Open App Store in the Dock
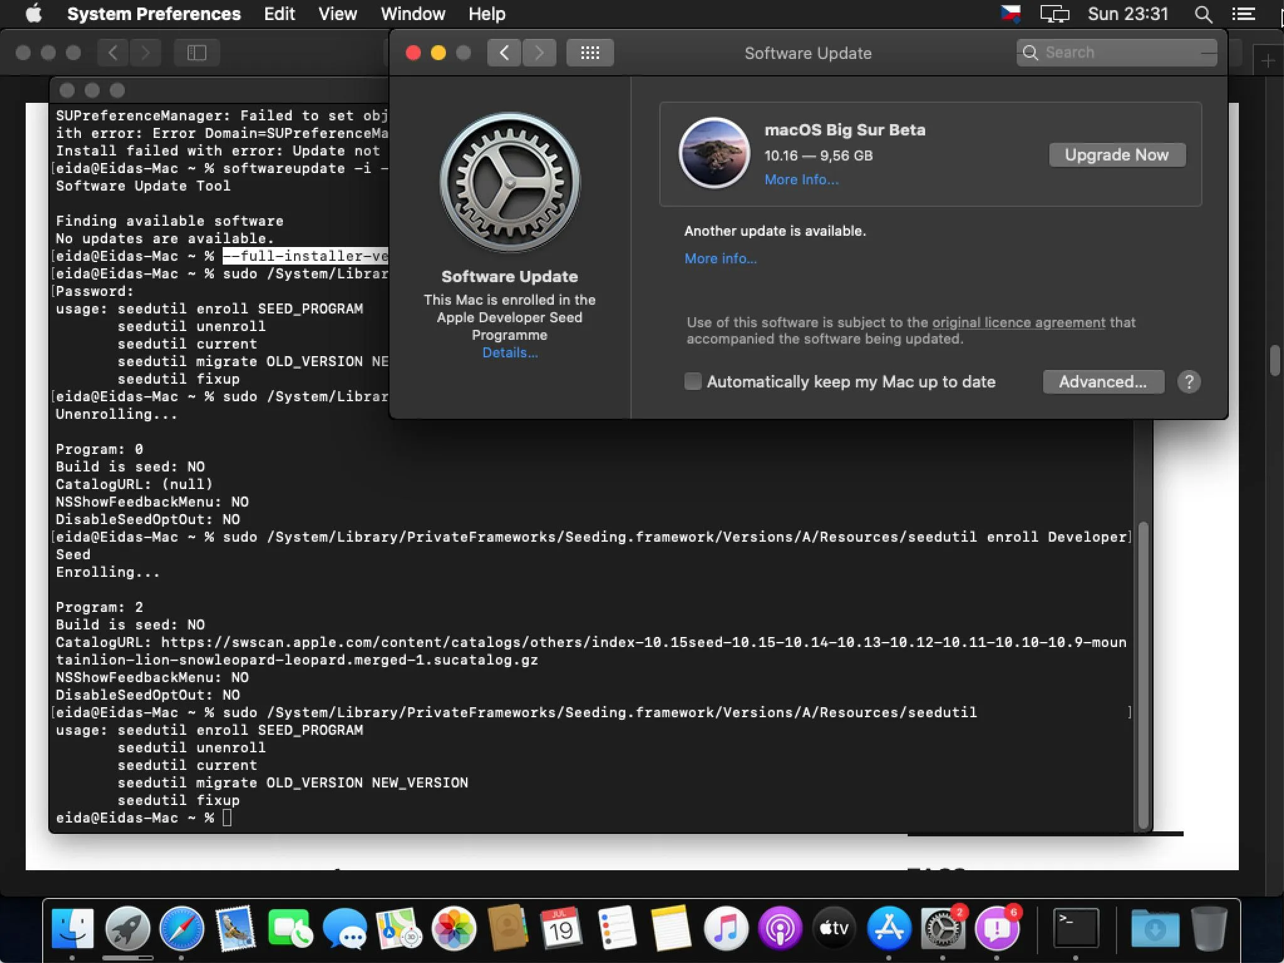 click(x=889, y=929)
